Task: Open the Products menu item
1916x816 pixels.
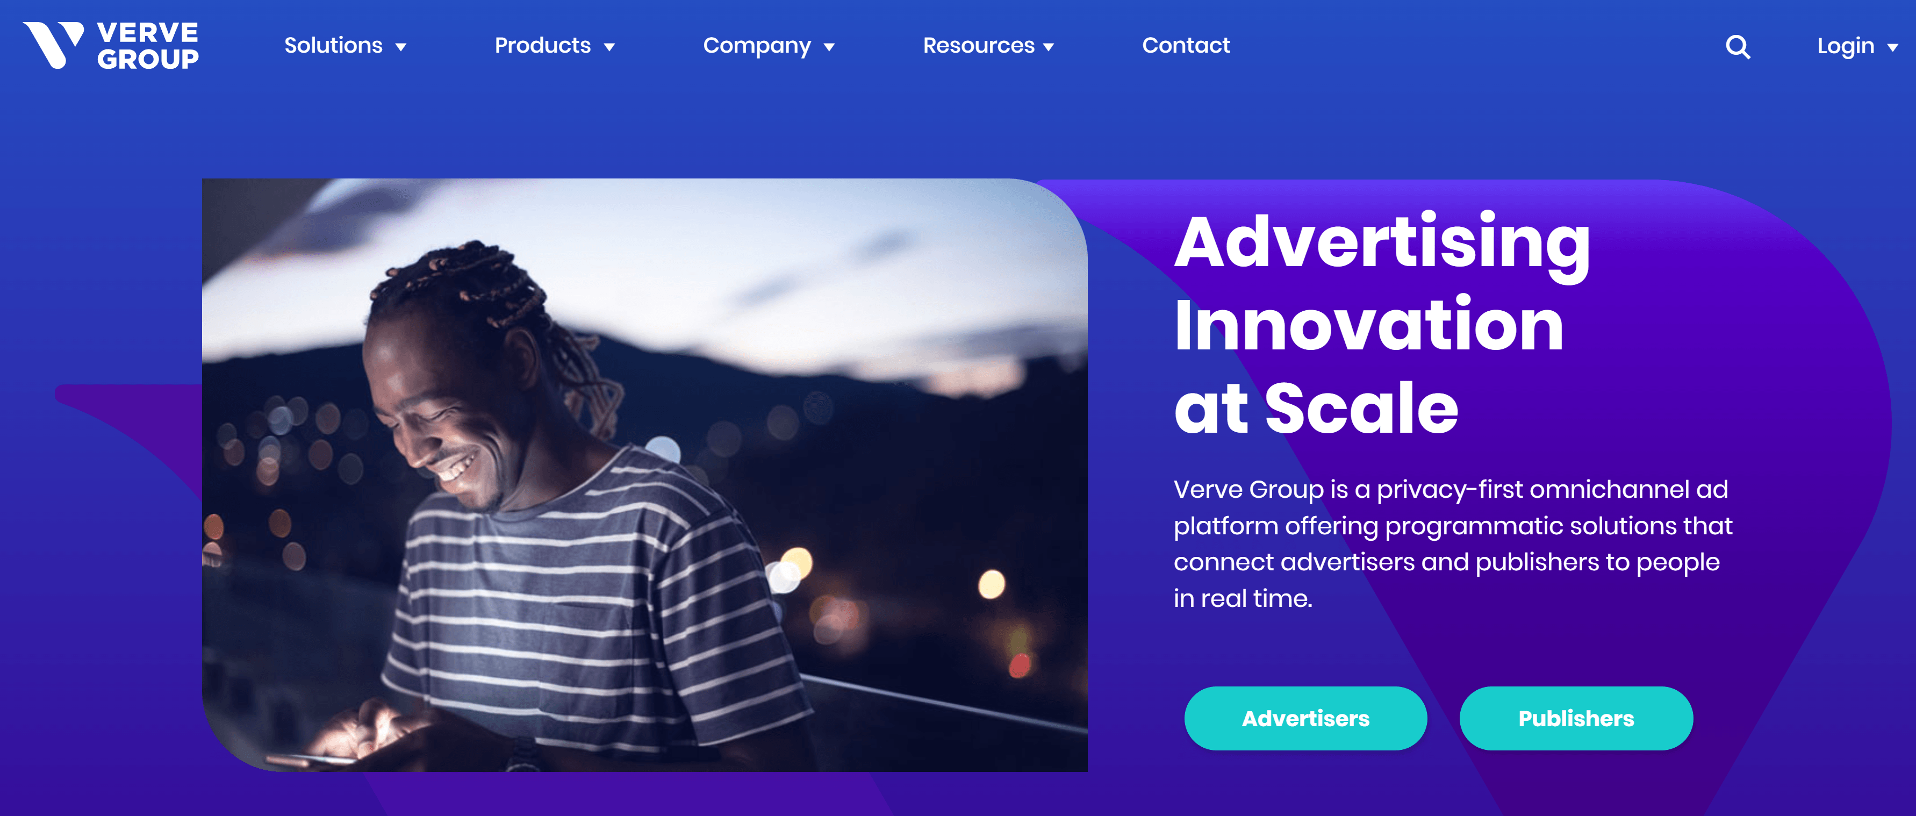Action: 543,45
